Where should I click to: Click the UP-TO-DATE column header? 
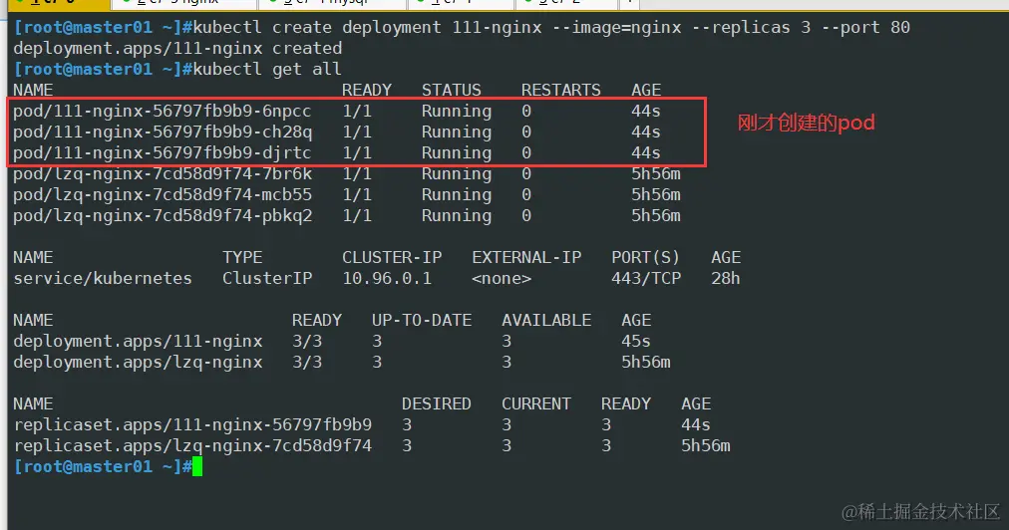422,321
